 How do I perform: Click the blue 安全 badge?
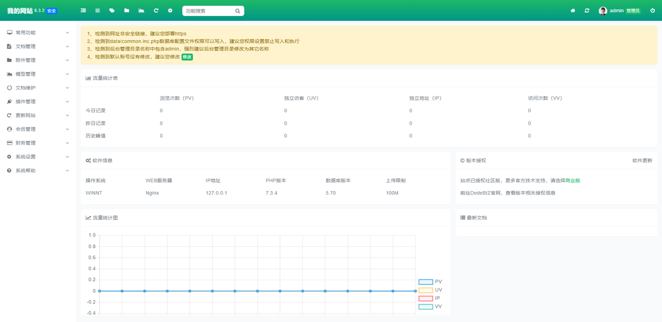[51, 11]
